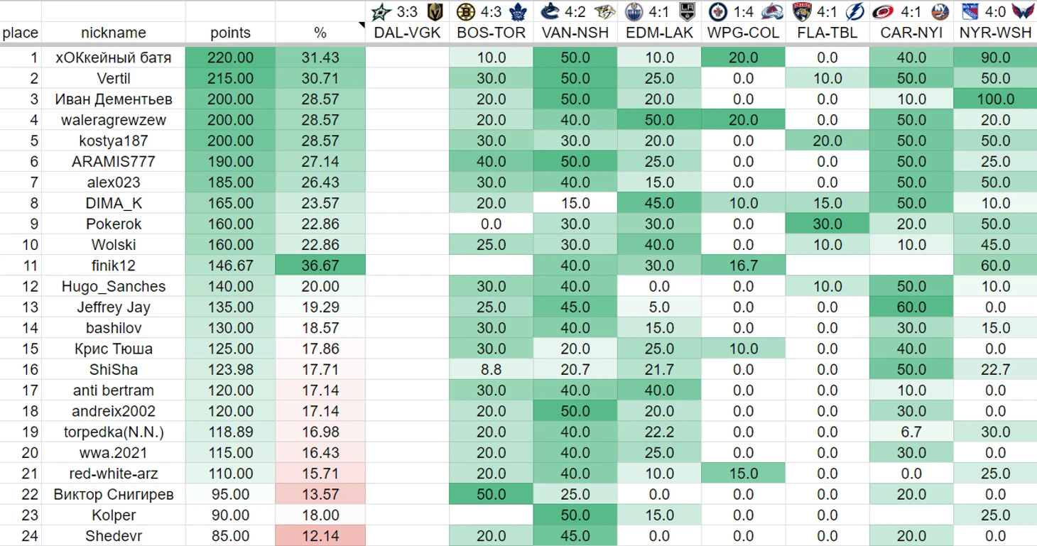Select the 'nickname' column header cell

[114, 33]
